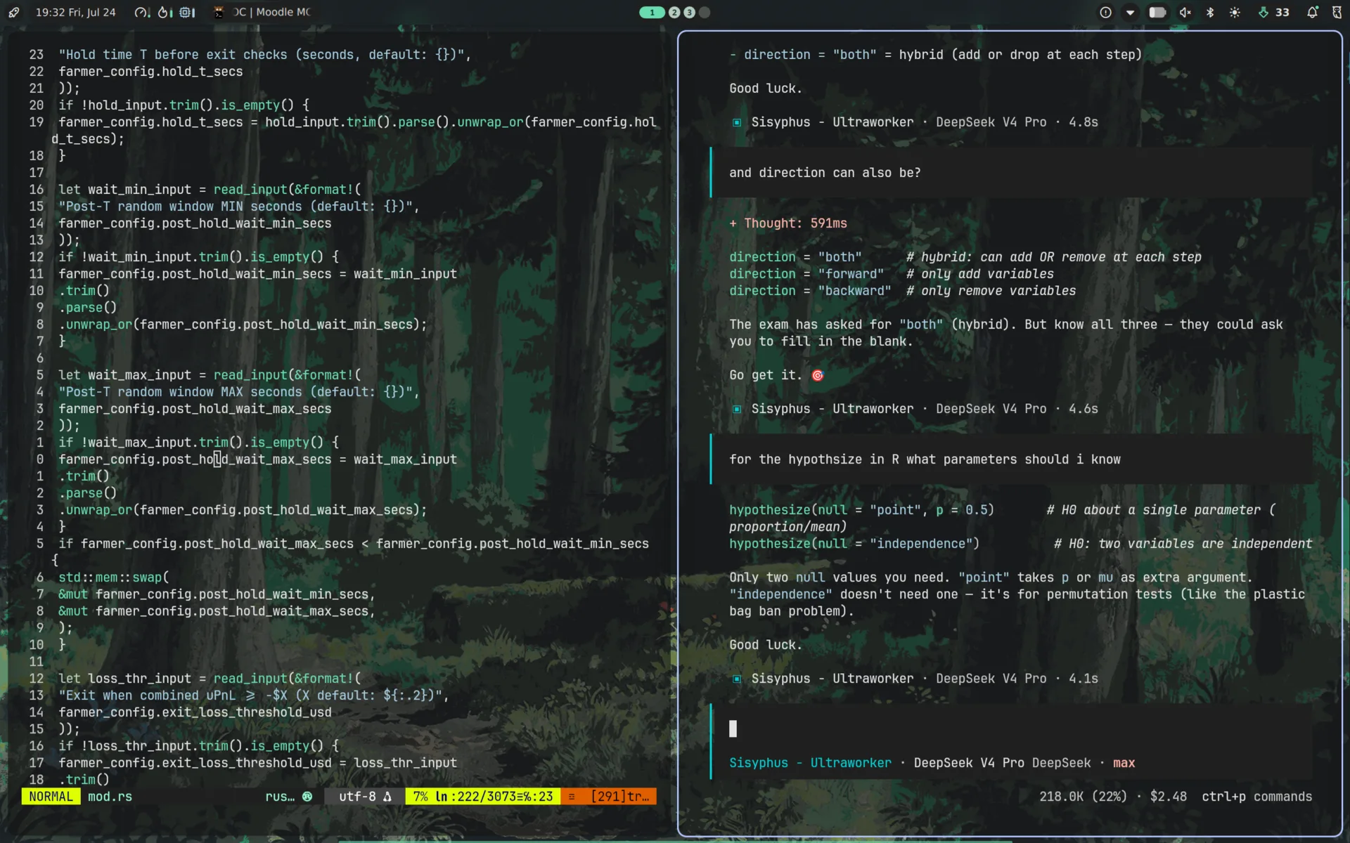
Task: Switch to workspace 3
Action: [x=689, y=12]
